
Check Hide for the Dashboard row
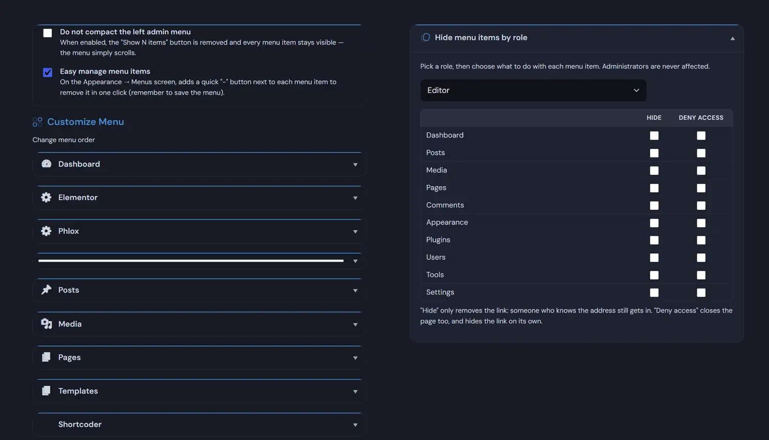pyautogui.click(x=654, y=136)
